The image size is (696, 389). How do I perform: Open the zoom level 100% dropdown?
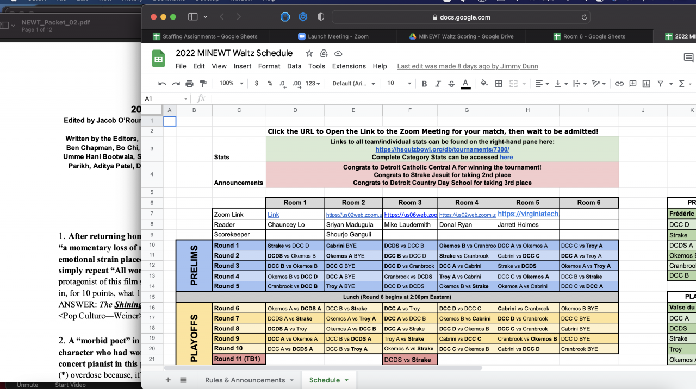231,84
